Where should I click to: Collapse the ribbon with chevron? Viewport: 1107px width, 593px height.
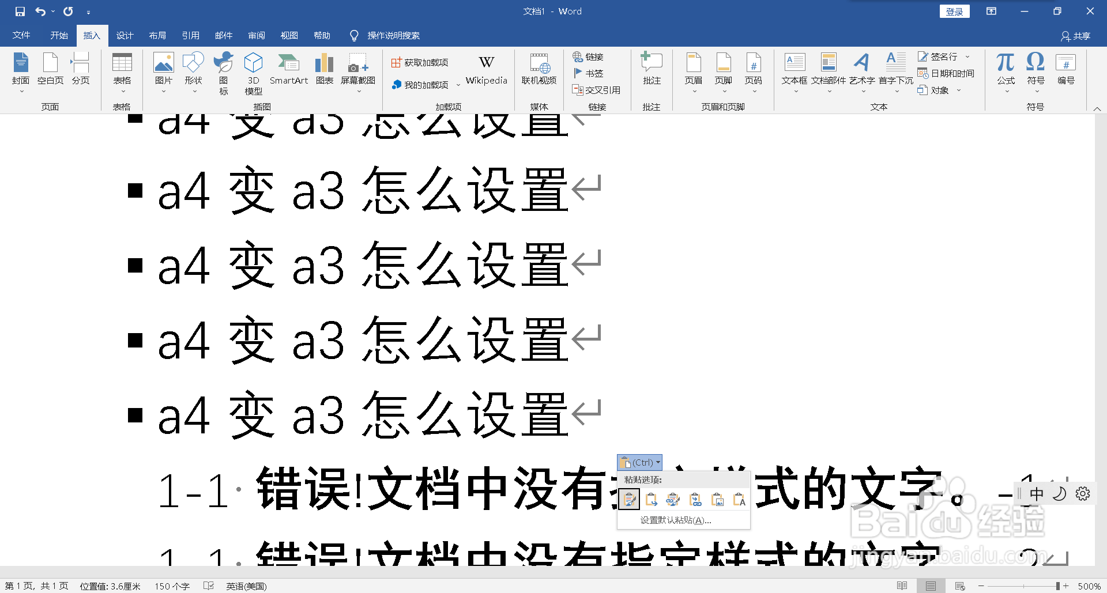1097,108
